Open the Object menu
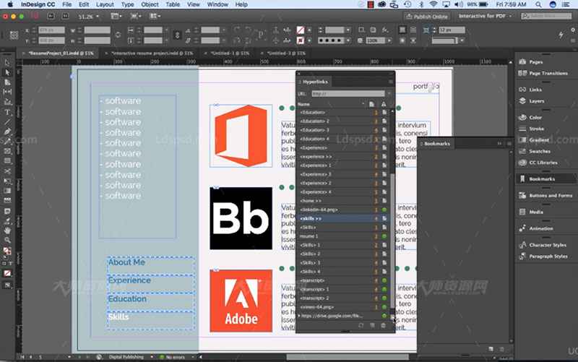This screenshot has height=362, width=578. click(150, 4)
